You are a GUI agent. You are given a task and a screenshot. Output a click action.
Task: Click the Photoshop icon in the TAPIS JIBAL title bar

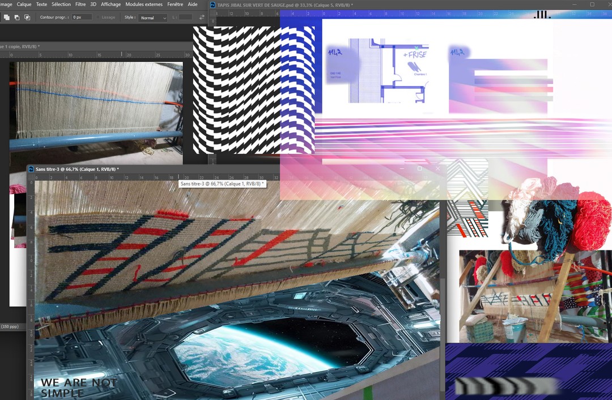tap(213, 5)
